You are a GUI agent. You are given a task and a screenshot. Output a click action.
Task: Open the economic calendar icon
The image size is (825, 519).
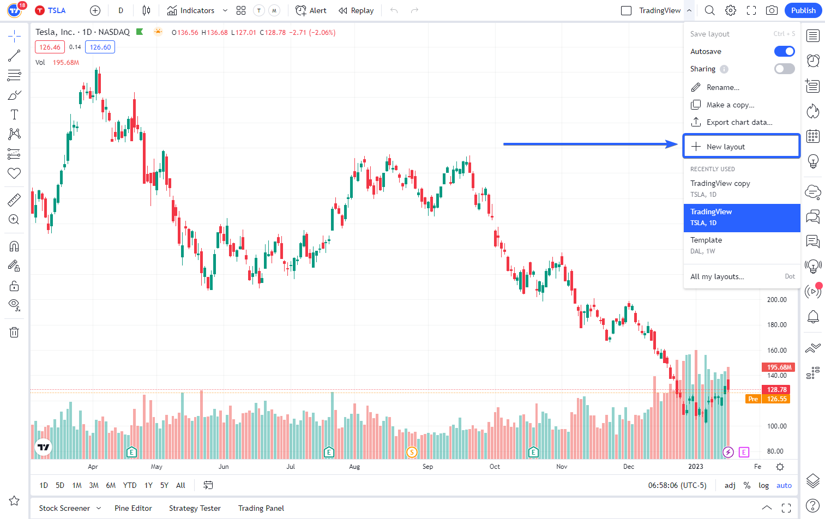[813, 136]
